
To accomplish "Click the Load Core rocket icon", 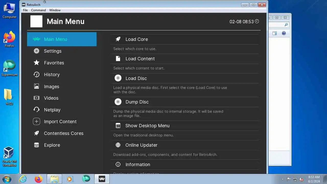I will (118, 39).
